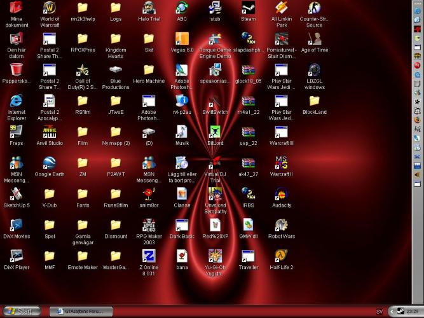Open DivX Movies shortcut

point(17,225)
